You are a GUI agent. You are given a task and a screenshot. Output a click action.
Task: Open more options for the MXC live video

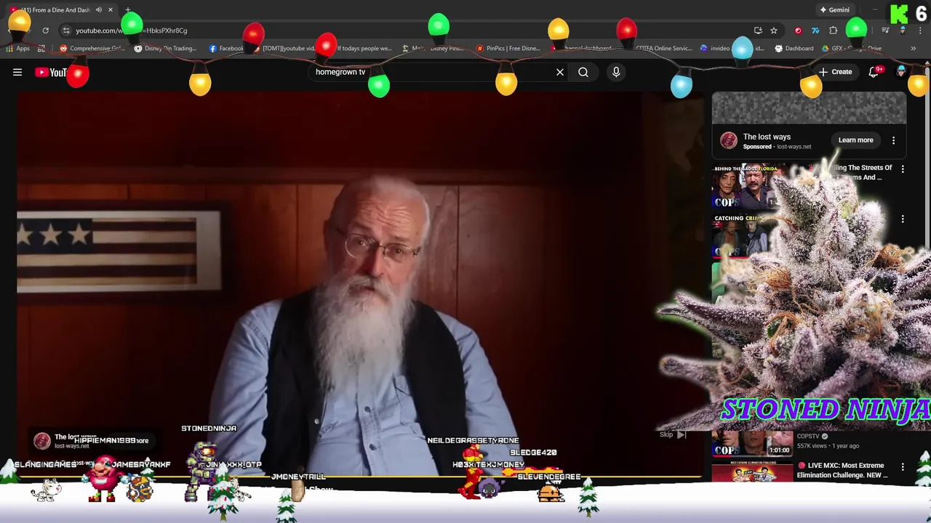pyautogui.click(x=903, y=467)
